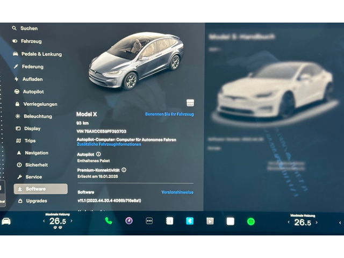Click the download arrow Software icon

[20, 189]
